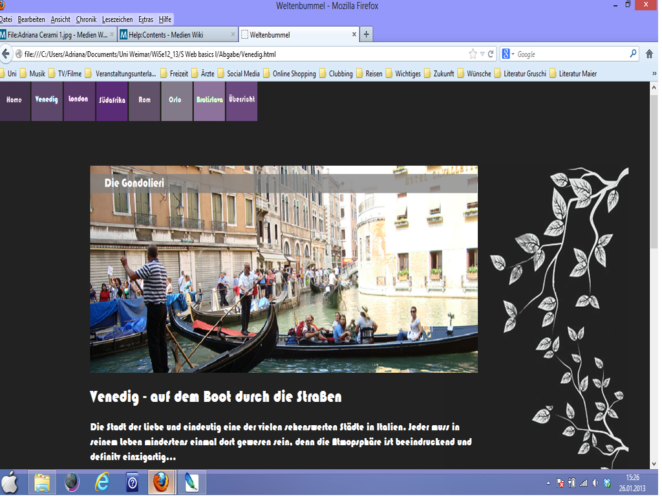Click inside the Google search field

pos(569,54)
